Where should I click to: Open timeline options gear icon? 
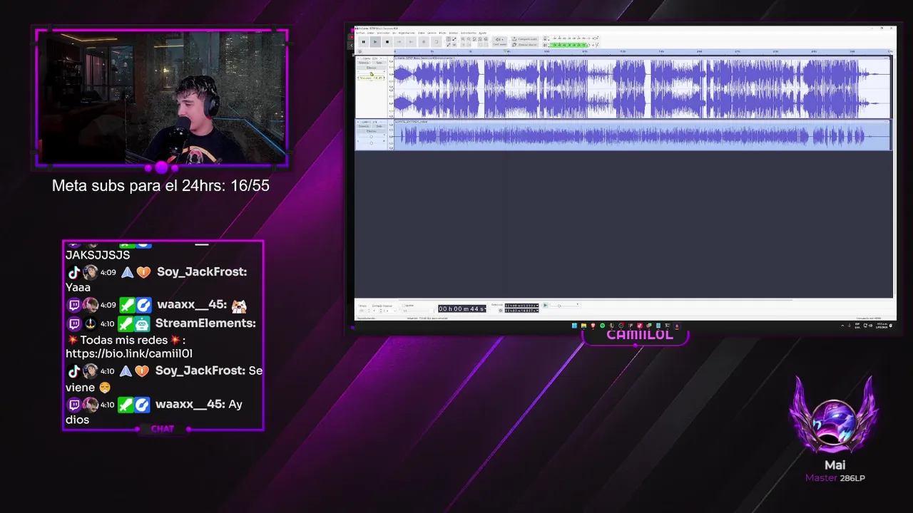359,51
